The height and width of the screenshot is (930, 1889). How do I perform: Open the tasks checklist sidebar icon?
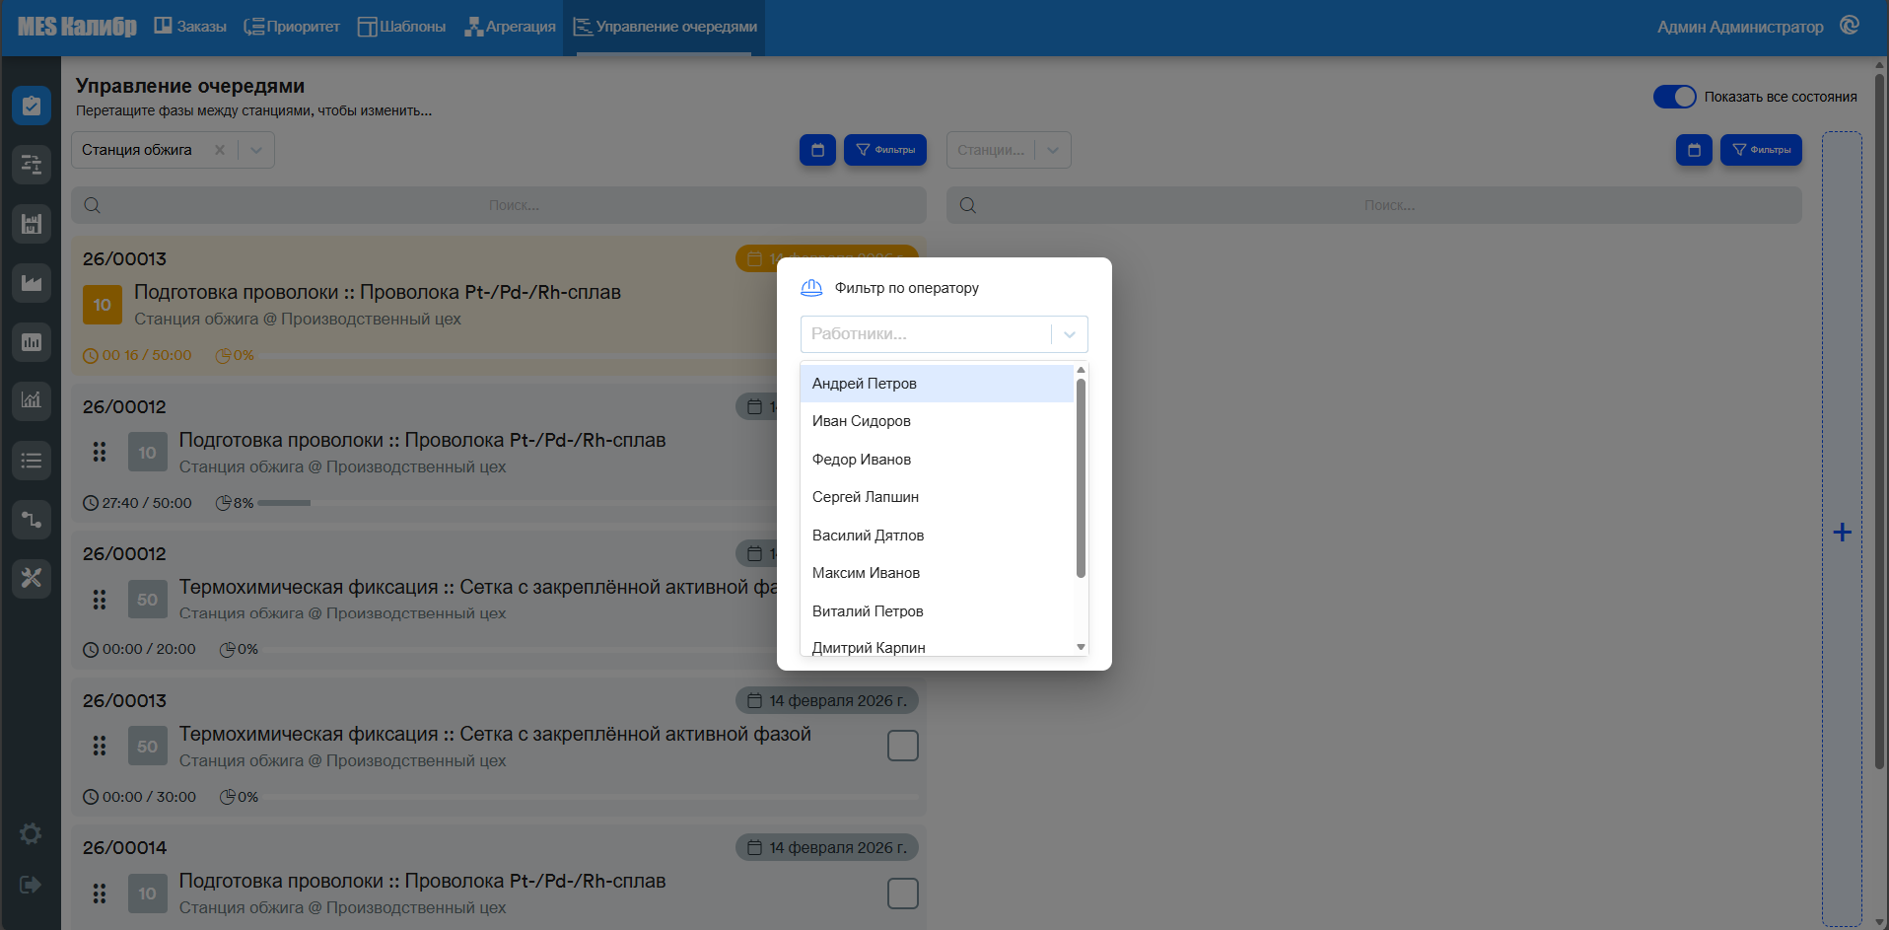click(x=32, y=106)
